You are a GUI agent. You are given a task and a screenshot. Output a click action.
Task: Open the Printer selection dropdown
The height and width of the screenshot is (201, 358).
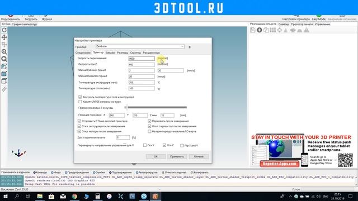tap(140, 46)
